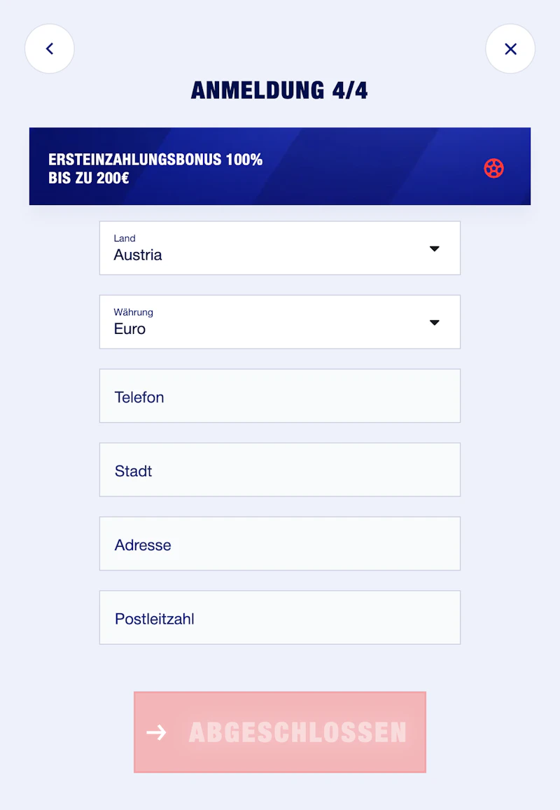Focus the Telefon input field

click(x=280, y=396)
